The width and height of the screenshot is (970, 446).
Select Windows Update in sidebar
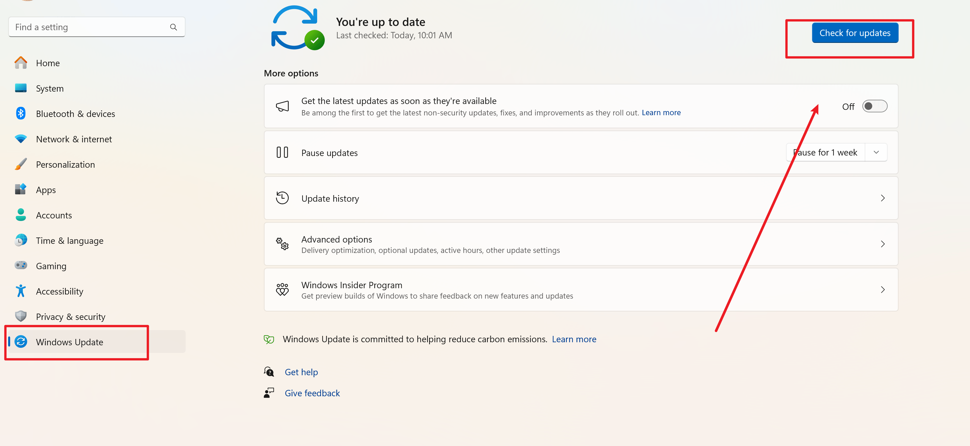(x=97, y=342)
